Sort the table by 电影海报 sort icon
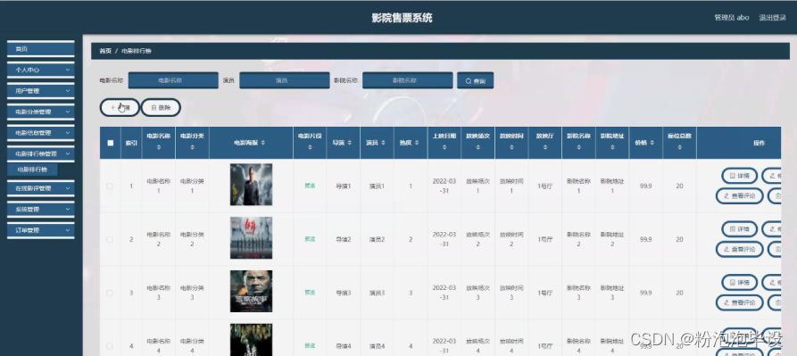Image resolution: width=797 pixels, height=356 pixels. (x=263, y=144)
